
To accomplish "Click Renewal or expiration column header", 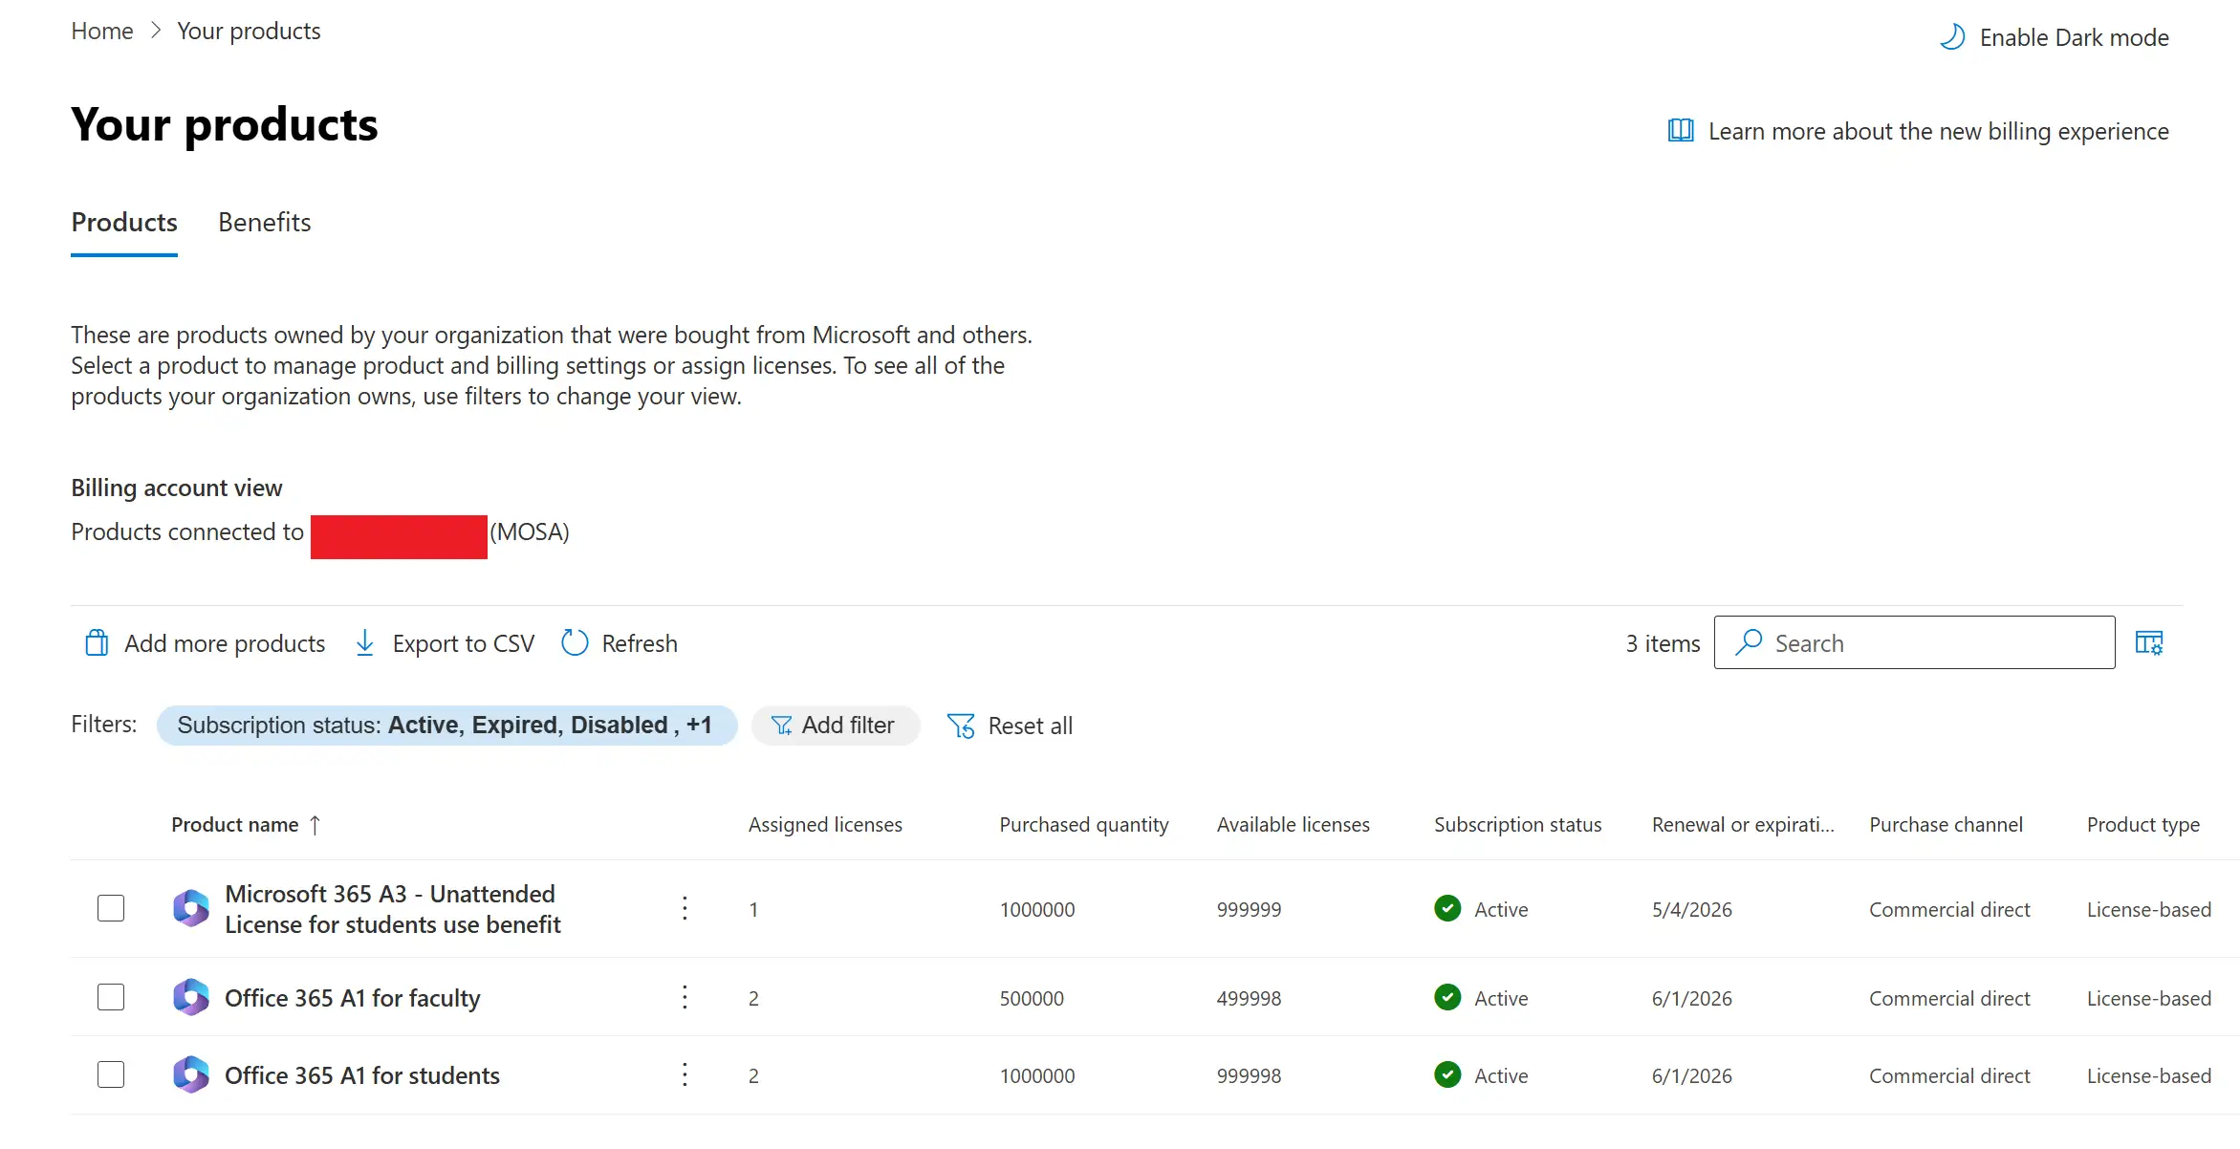I will point(1743,825).
